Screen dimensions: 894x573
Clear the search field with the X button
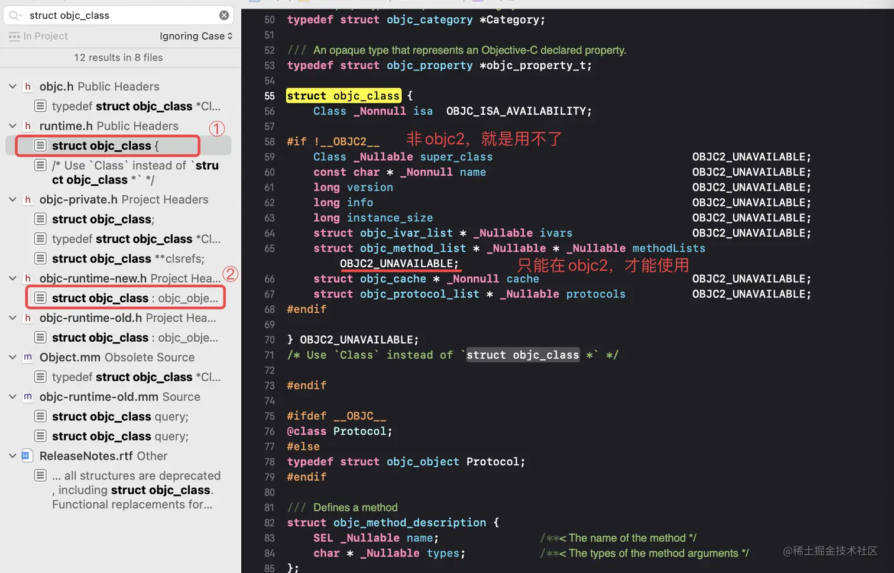[x=224, y=15]
